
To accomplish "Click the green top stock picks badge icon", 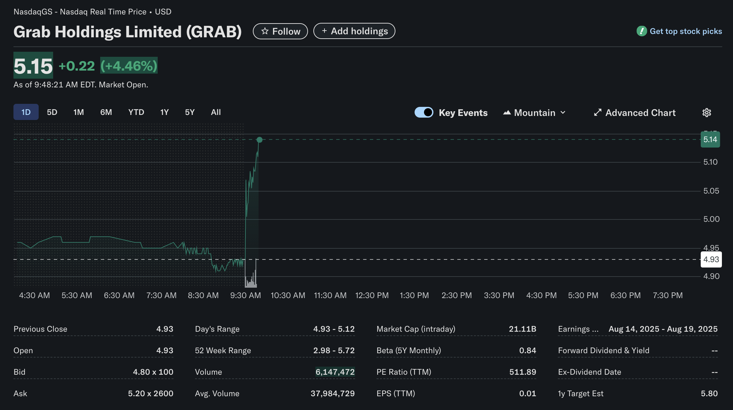I will pos(642,31).
